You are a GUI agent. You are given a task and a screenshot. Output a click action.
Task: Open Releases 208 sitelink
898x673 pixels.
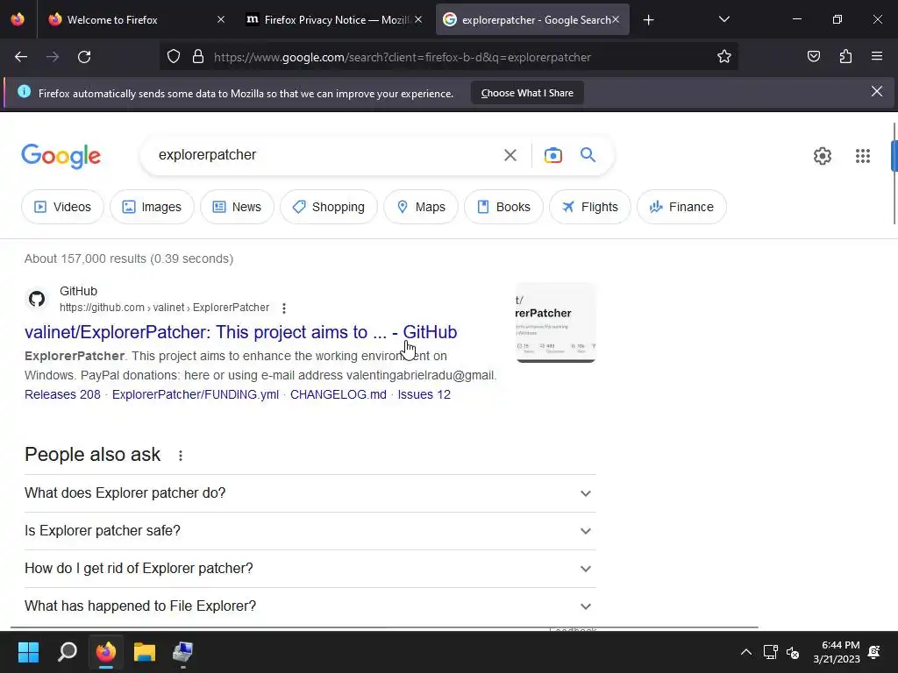[x=62, y=394]
